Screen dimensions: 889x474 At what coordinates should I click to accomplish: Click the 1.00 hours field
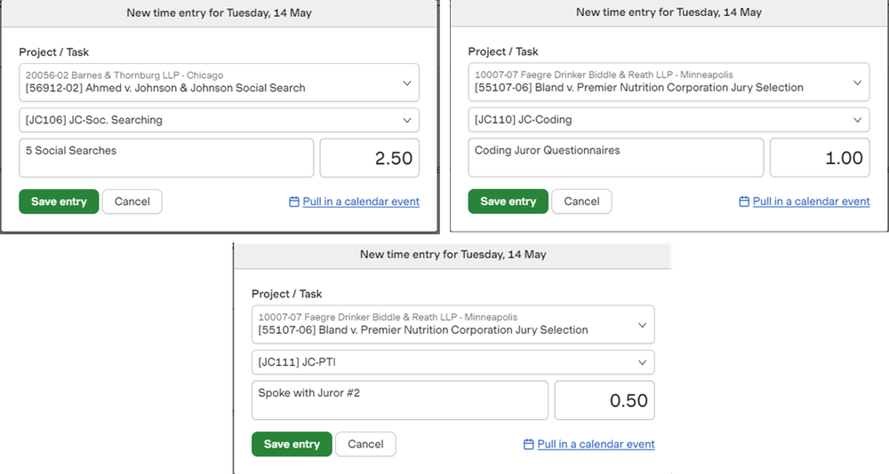tap(819, 158)
